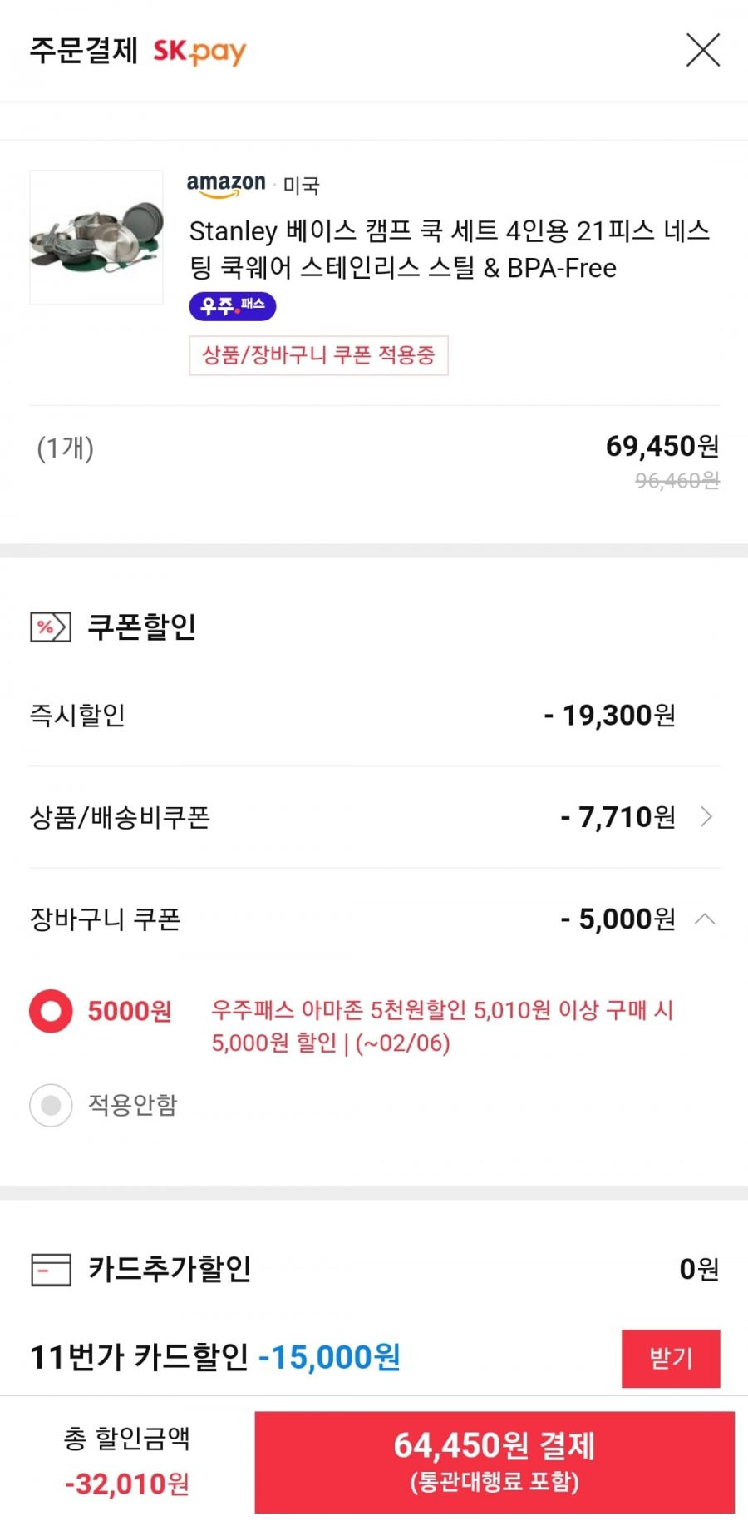The height and width of the screenshot is (1526, 748).
Task: Close the order payment page
Action: tap(702, 50)
